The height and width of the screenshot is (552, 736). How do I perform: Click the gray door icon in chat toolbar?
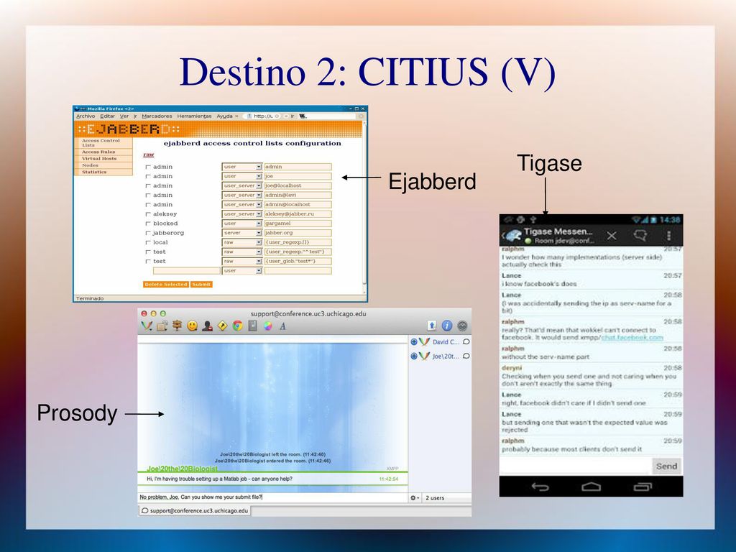coord(252,326)
